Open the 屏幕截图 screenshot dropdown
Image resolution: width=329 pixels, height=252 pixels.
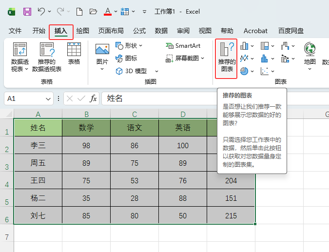coord(185,58)
